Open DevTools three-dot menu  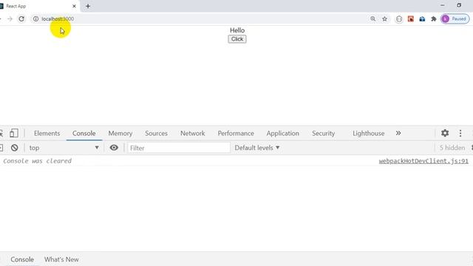click(x=460, y=133)
